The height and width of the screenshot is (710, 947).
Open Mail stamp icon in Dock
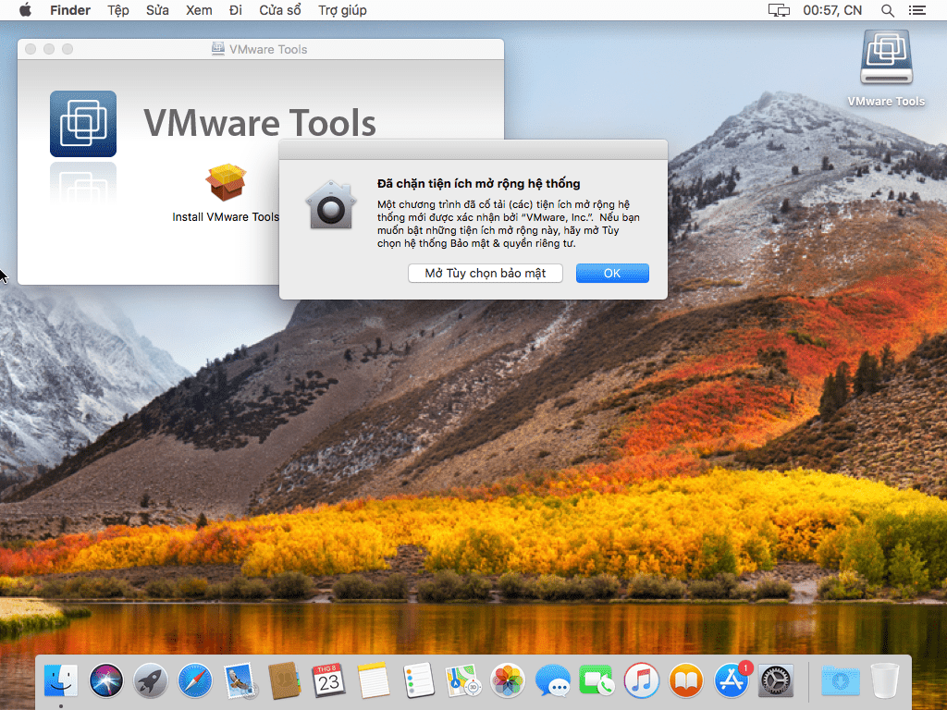point(240,680)
